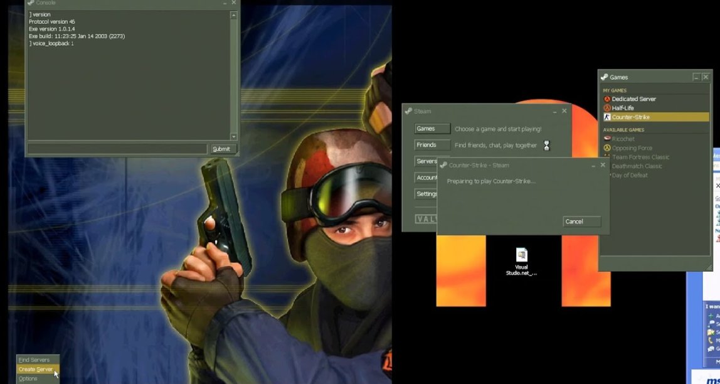Click the Account button in Steam window
The image size is (720, 384).
click(x=426, y=178)
